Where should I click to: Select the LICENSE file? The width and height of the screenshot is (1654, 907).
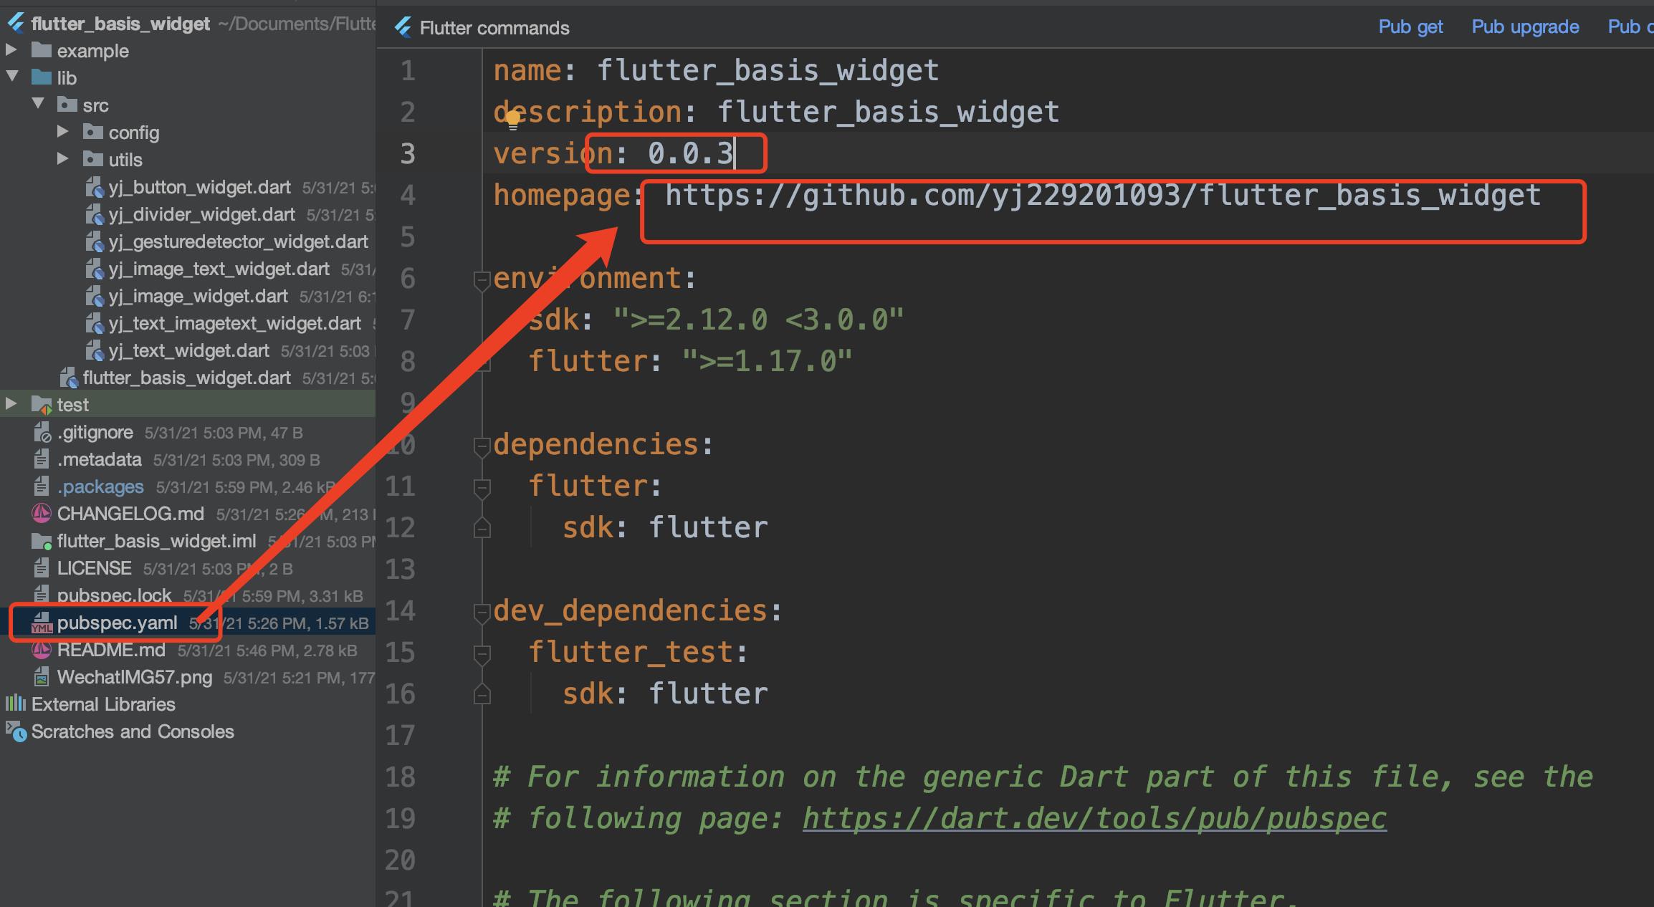tap(94, 568)
